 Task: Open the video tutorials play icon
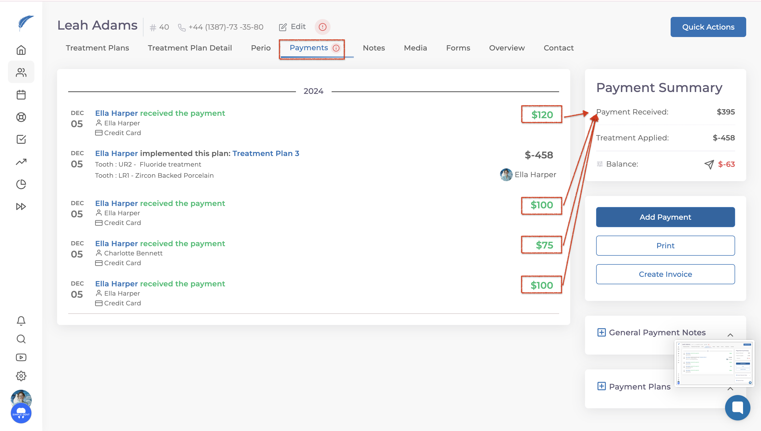(x=21, y=357)
